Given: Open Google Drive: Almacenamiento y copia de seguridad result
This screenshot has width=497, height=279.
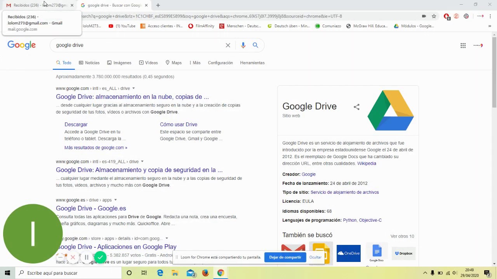Looking at the screenshot, I should coord(139,170).
